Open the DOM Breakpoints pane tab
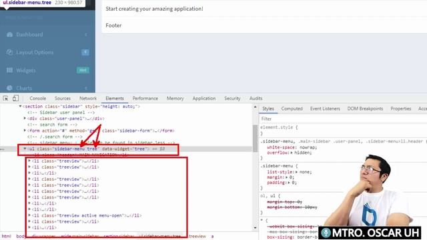The image size is (427, 240). click(365, 109)
